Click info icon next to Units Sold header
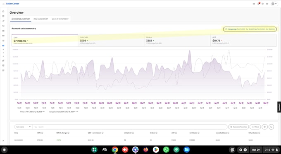Image resolution: width=281 pixels, height=154 pixels. pos(133,133)
